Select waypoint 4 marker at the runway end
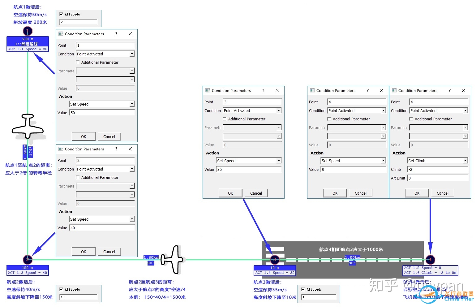 pyautogui.click(x=430, y=260)
